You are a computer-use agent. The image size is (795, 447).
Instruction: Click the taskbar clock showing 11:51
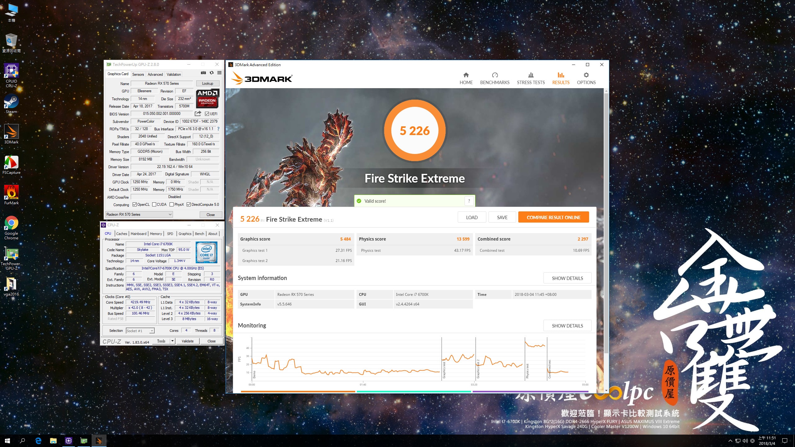[767, 440]
